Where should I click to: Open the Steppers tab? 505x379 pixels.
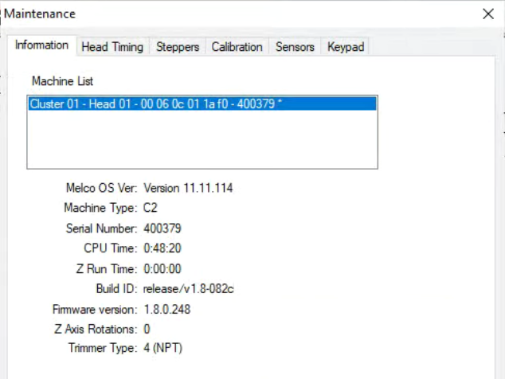coord(178,47)
